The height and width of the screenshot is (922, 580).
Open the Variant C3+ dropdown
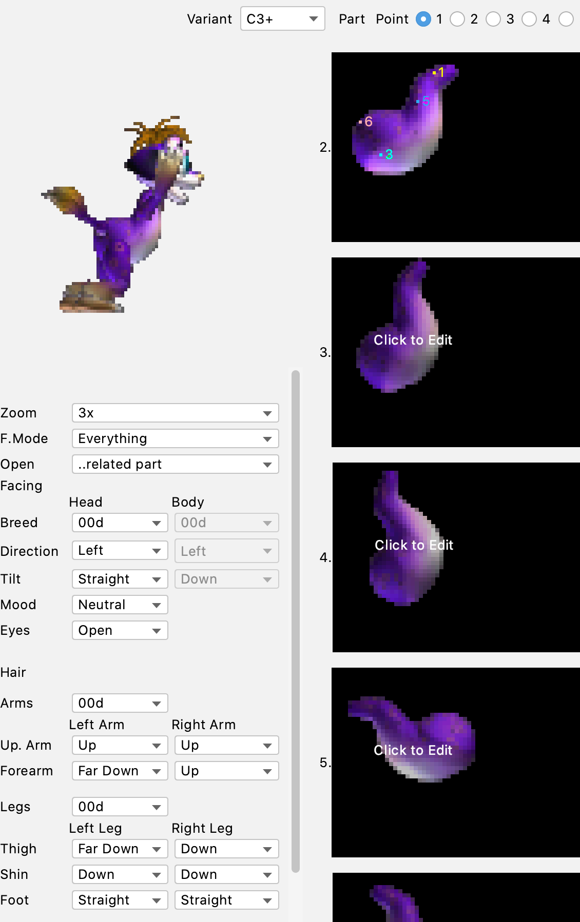(283, 19)
